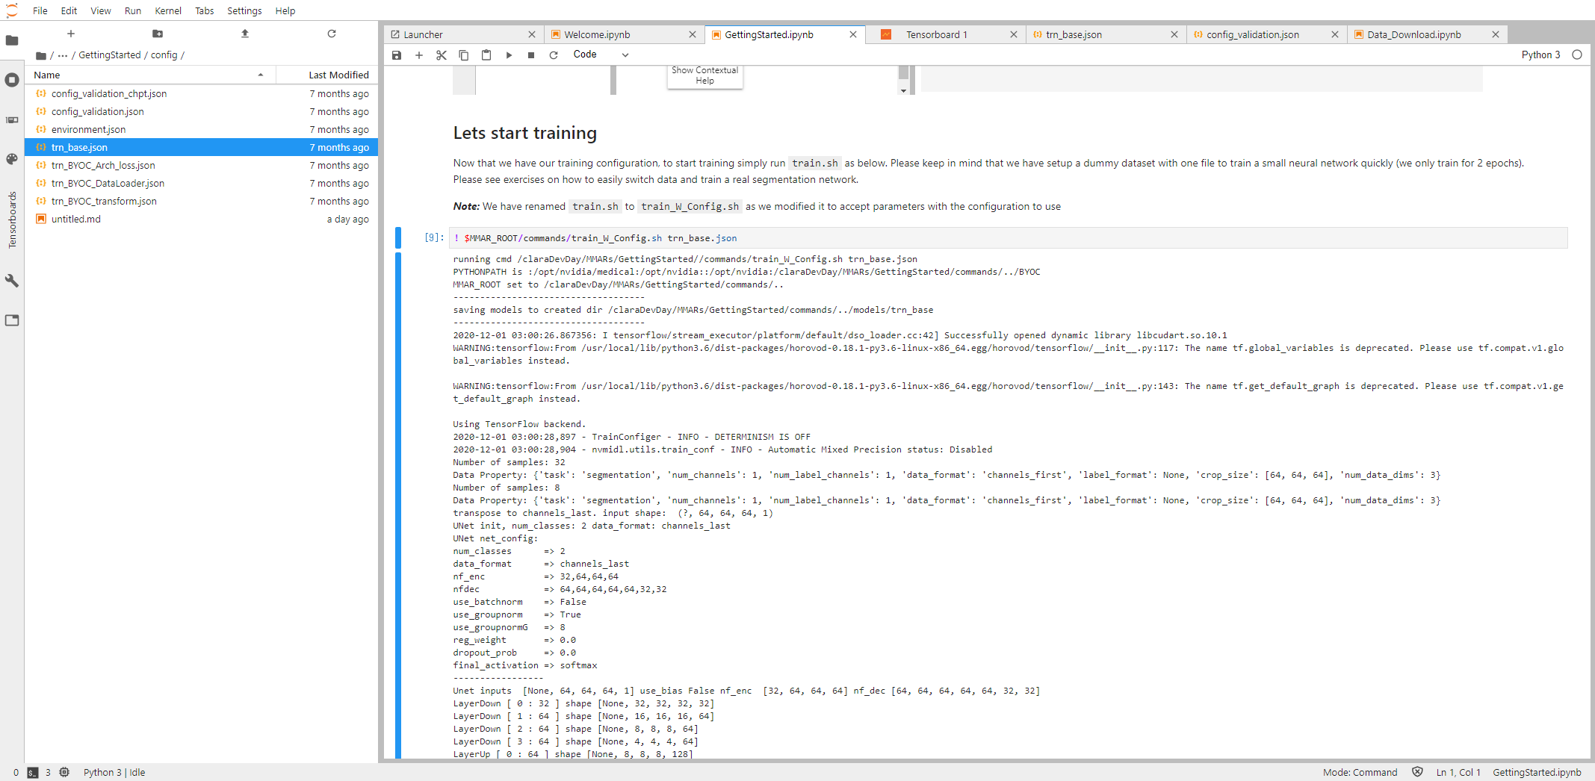Screen dimensions: 1595x781
Task: Sort files by Name column header
Action: pyautogui.click(x=150, y=75)
